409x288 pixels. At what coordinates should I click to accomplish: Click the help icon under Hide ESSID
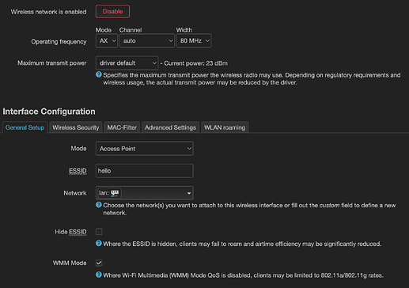pyautogui.click(x=99, y=244)
